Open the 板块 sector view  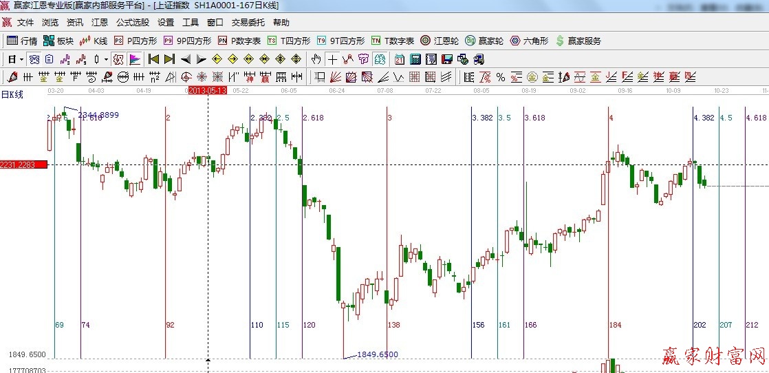[58, 41]
